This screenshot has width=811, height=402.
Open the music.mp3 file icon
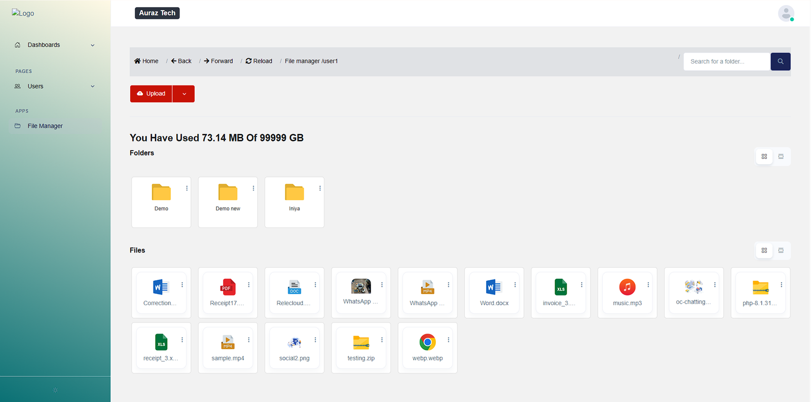click(627, 287)
